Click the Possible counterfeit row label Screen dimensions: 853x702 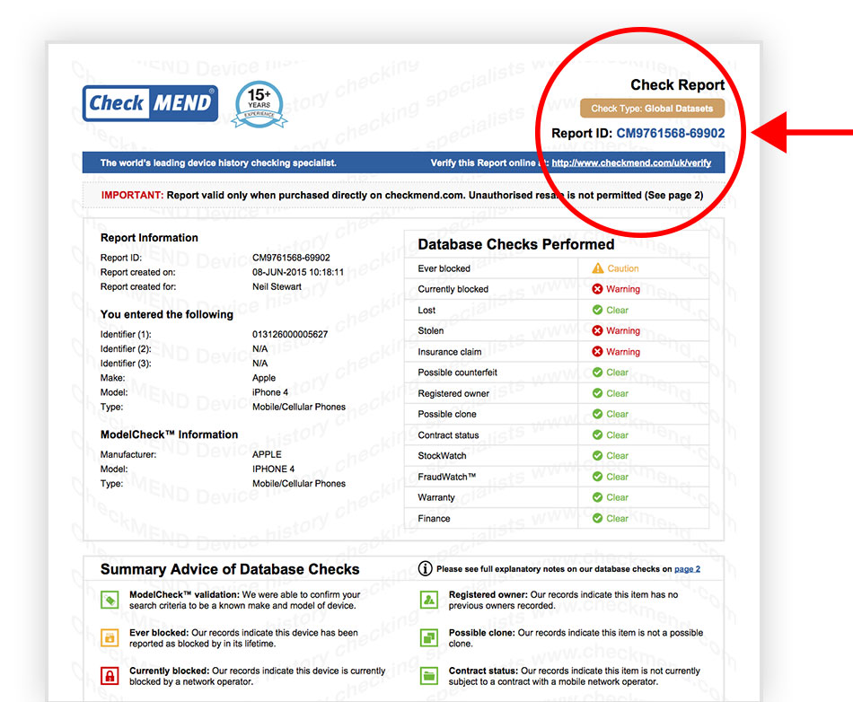coord(458,373)
